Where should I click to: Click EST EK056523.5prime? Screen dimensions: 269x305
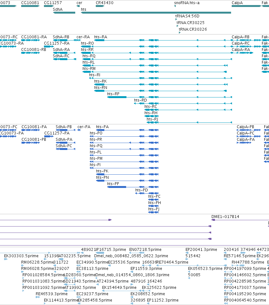(205, 268)
